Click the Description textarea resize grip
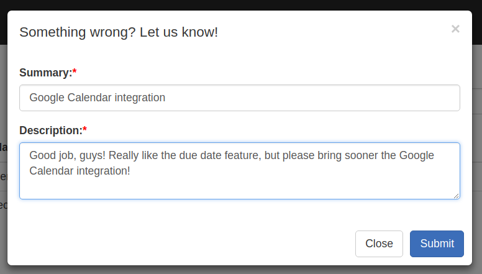Screen dimensions: 482x274 point(456,196)
